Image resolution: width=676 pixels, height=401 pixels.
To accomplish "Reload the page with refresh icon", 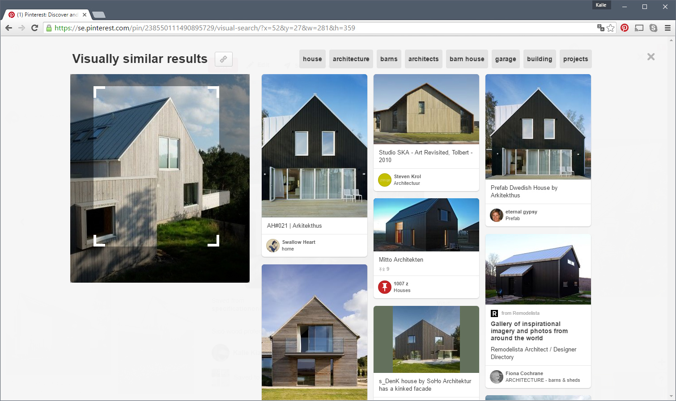I will click(x=35, y=28).
